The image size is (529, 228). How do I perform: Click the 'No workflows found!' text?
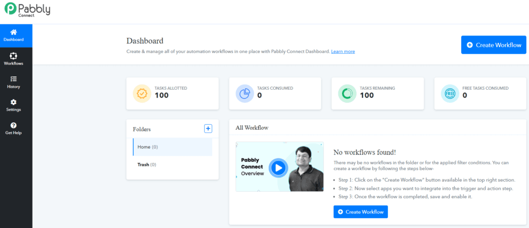(x=364, y=152)
